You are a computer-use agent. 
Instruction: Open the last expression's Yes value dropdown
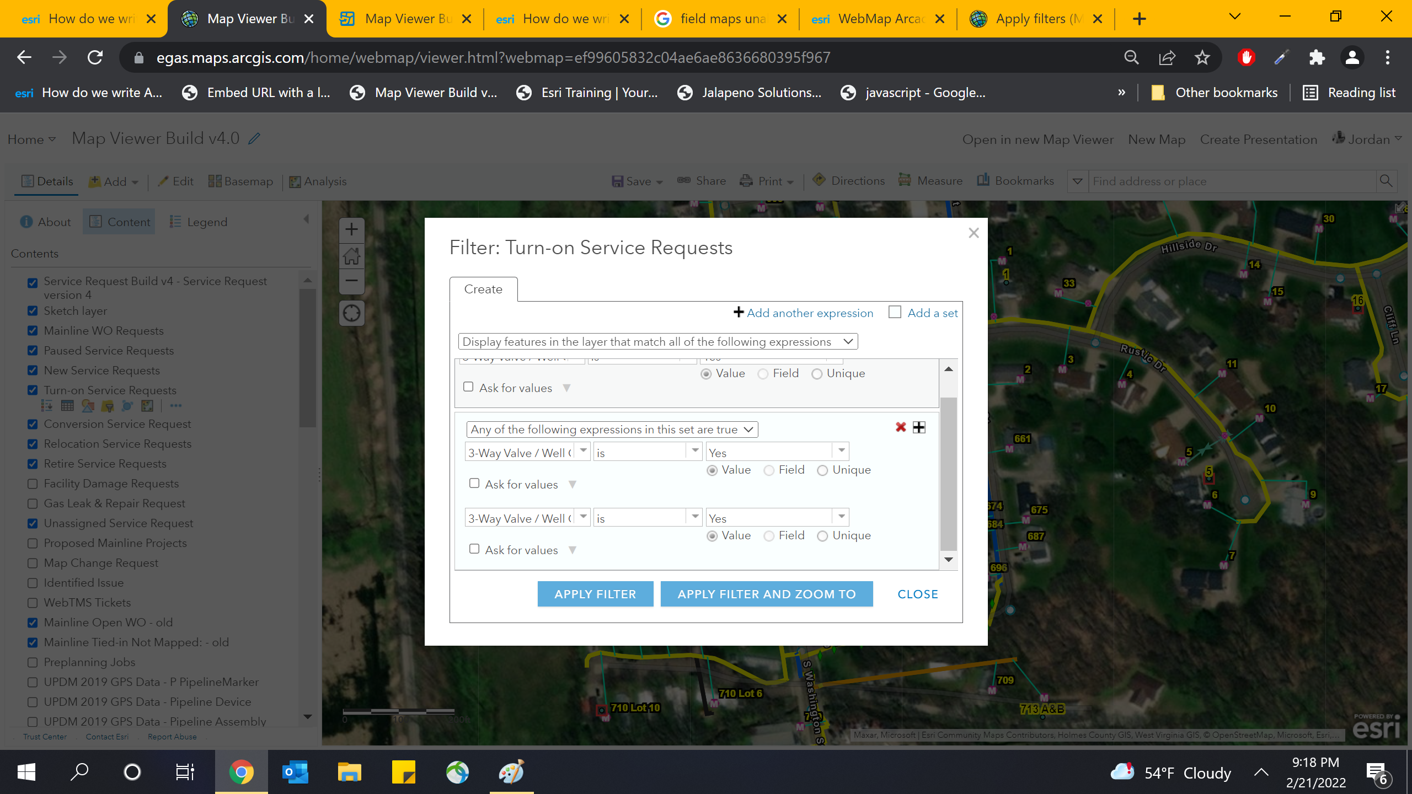841,518
